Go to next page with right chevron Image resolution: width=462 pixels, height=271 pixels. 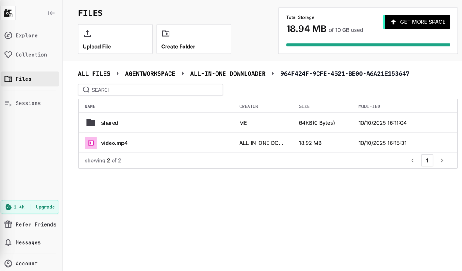pos(442,160)
